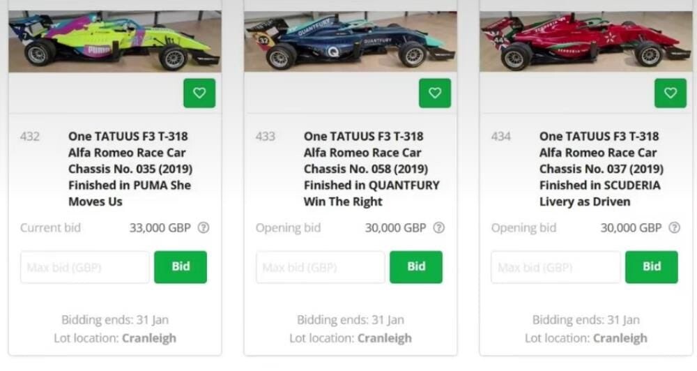The height and width of the screenshot is (371, 697).
Task: Bid on SCUDERIA livery lot 434
Action: [652, 267]
